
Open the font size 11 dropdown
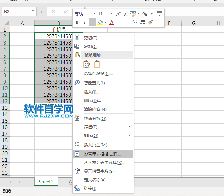(111, 14)
